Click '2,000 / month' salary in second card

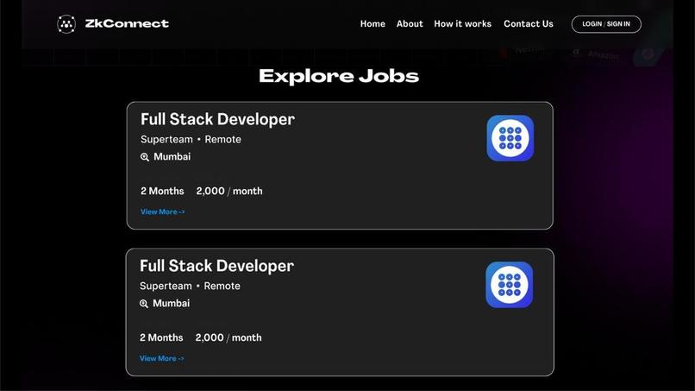[229, 337]
